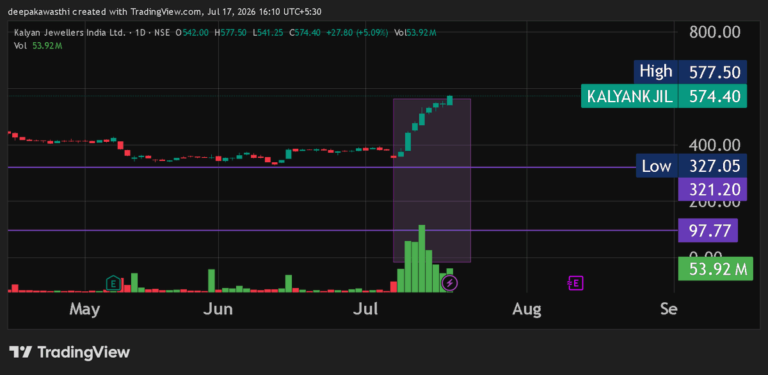The image size is (768, 375).
Task: Click the +27.80 (+5.09%) change value
Action: tap(356, 32)
